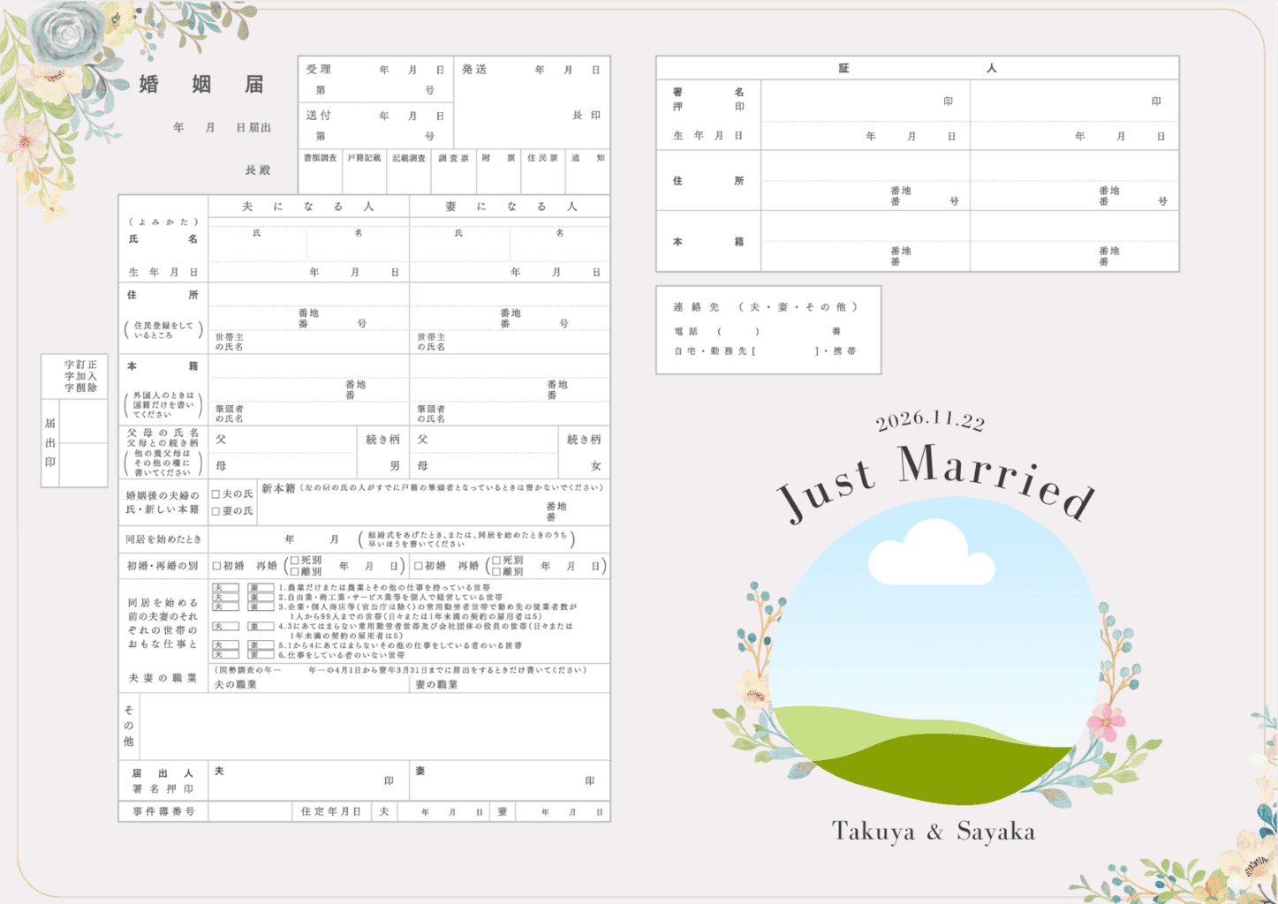This screenshot has height=904, width=1278.
Task: Tick the husband's 死別 checkbox
Action: pyautogui.click(x=295, y=561)
